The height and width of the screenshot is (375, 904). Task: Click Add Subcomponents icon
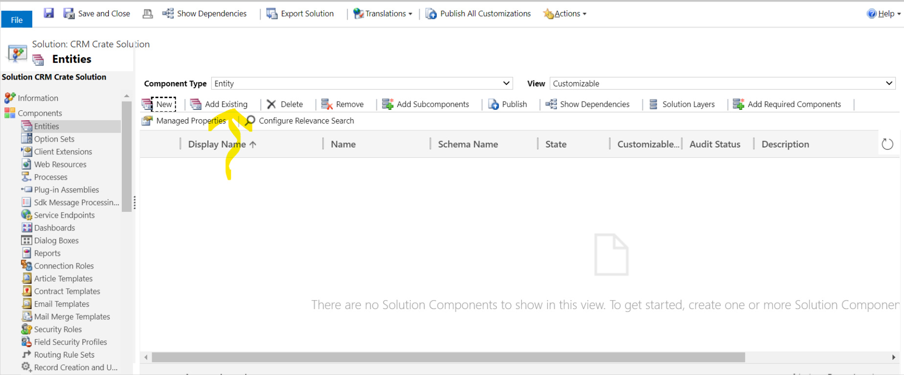[387, 104]
